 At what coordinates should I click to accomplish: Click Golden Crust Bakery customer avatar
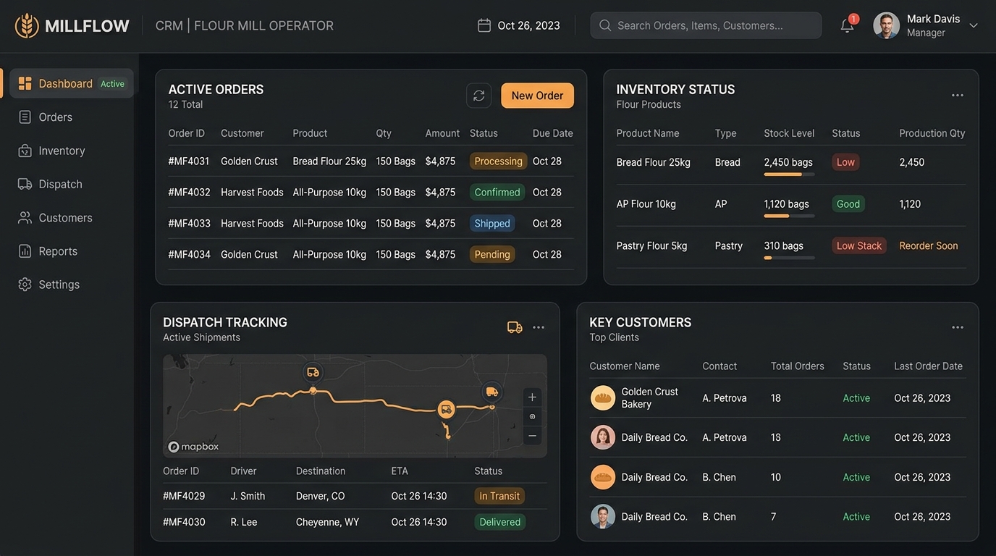click(x=603, y=397)
